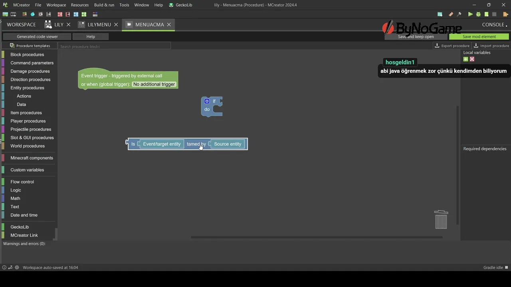Expand Item procedures category
The height and width of the screenshot is (287, 511).
26,113
